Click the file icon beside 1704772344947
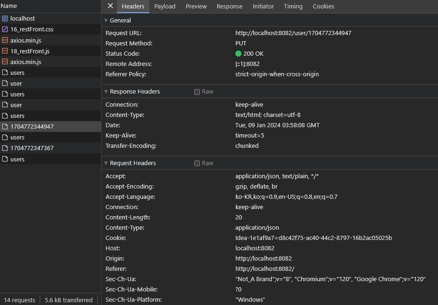Image resolution: width=438 pixels, height=305 pixels. click(x=5, y=126)
